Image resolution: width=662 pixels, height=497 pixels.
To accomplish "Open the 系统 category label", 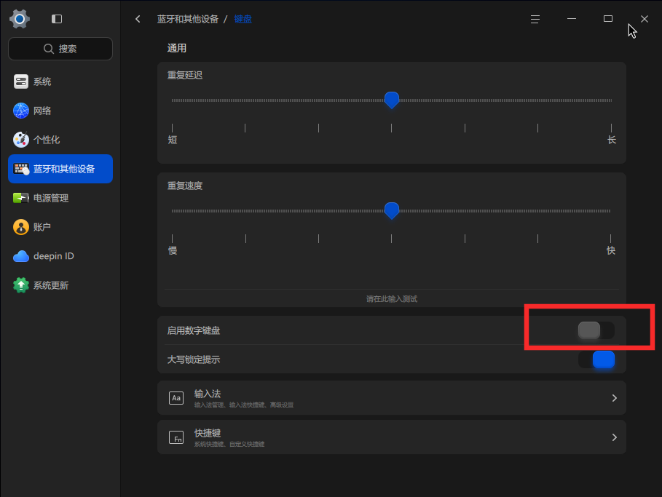I will [x=42, y=81].
